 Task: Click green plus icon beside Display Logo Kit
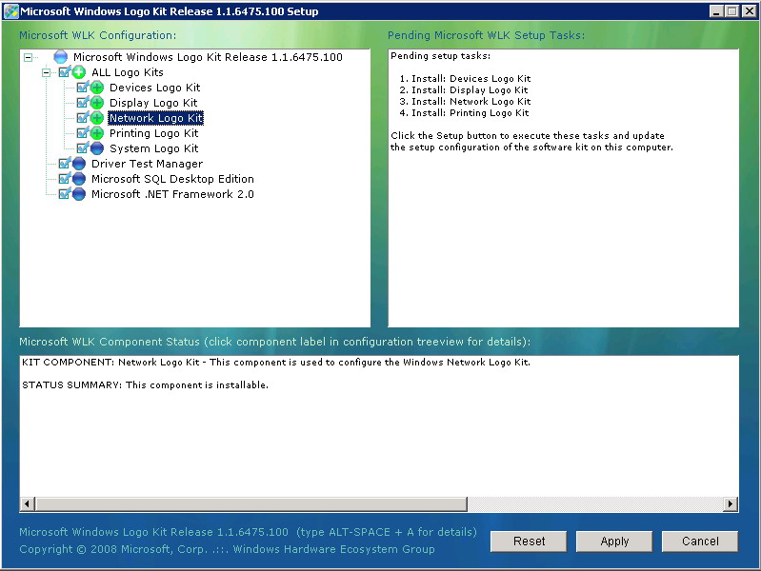[97, 103]
